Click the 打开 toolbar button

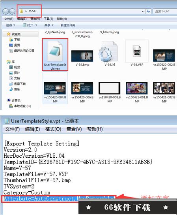[x=29, y=25]
